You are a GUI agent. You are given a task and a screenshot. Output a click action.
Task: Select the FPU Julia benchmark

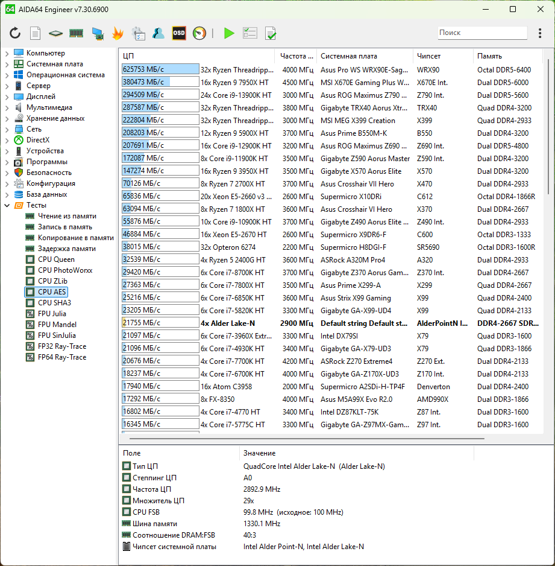[52, 314]
